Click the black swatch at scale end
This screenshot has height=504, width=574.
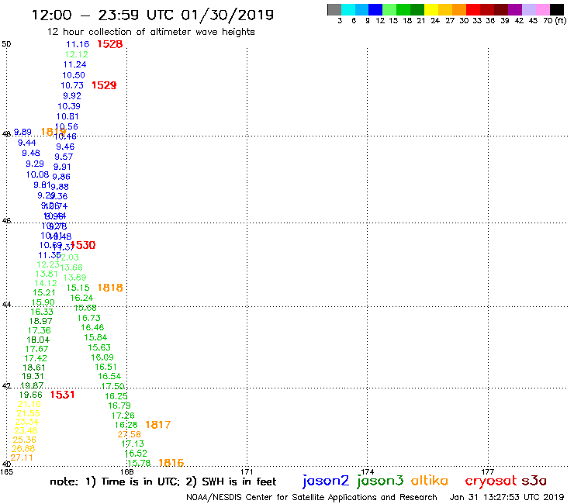click(557, 9)
